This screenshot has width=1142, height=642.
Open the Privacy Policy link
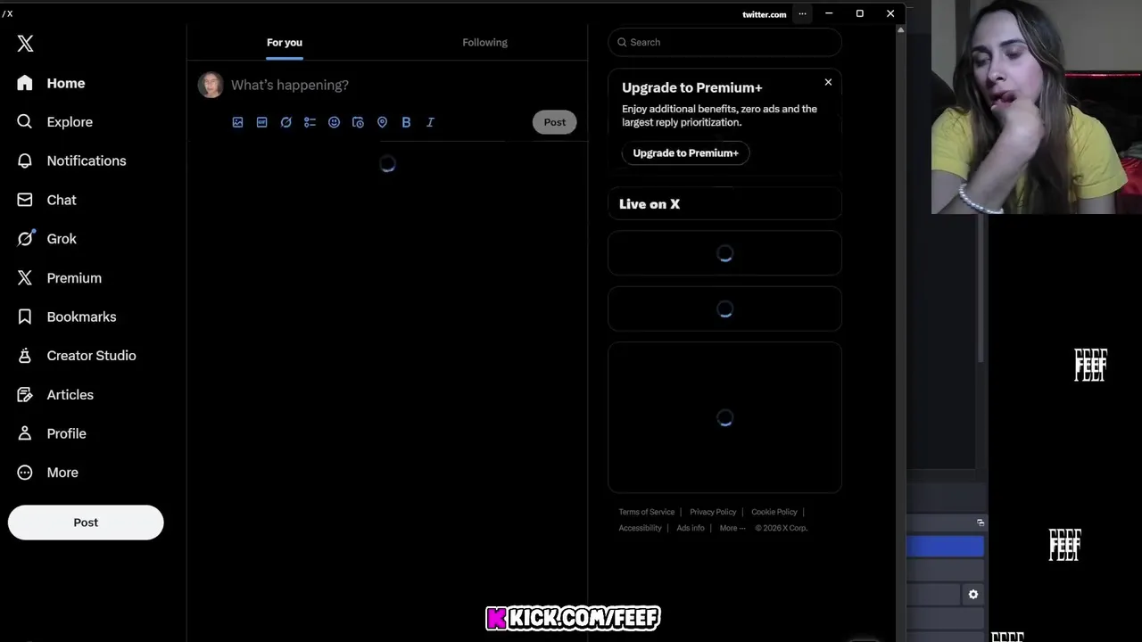click(713, 512)
